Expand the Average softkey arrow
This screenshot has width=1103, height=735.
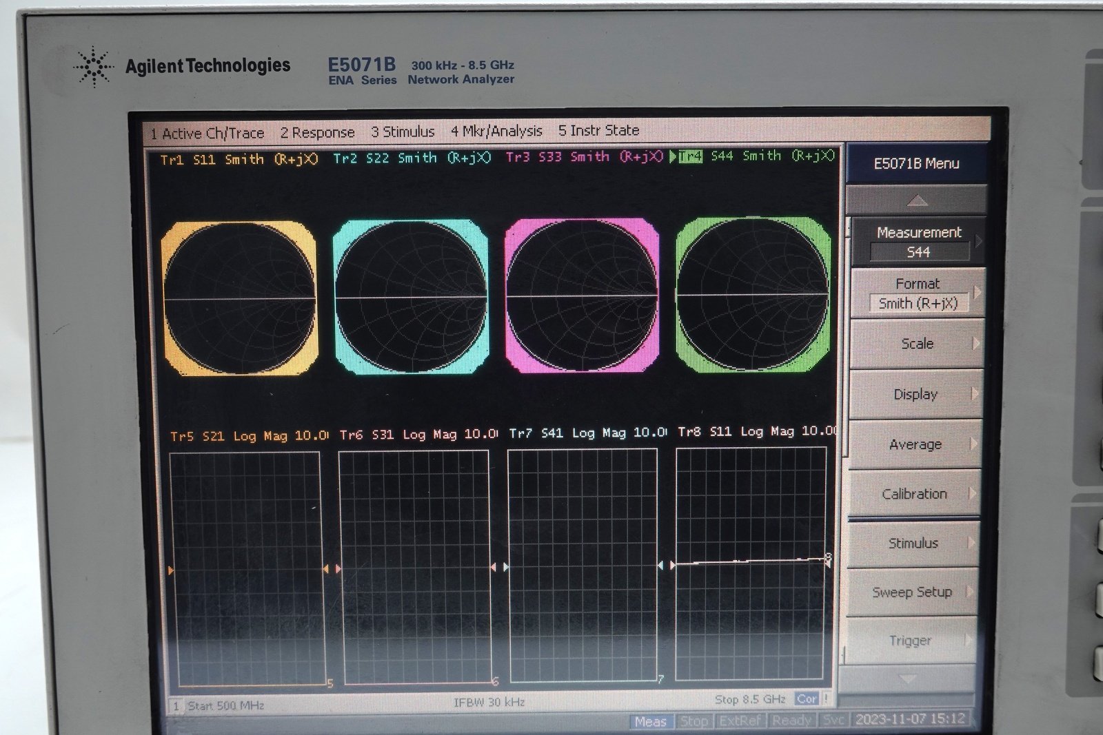[973, 444]
